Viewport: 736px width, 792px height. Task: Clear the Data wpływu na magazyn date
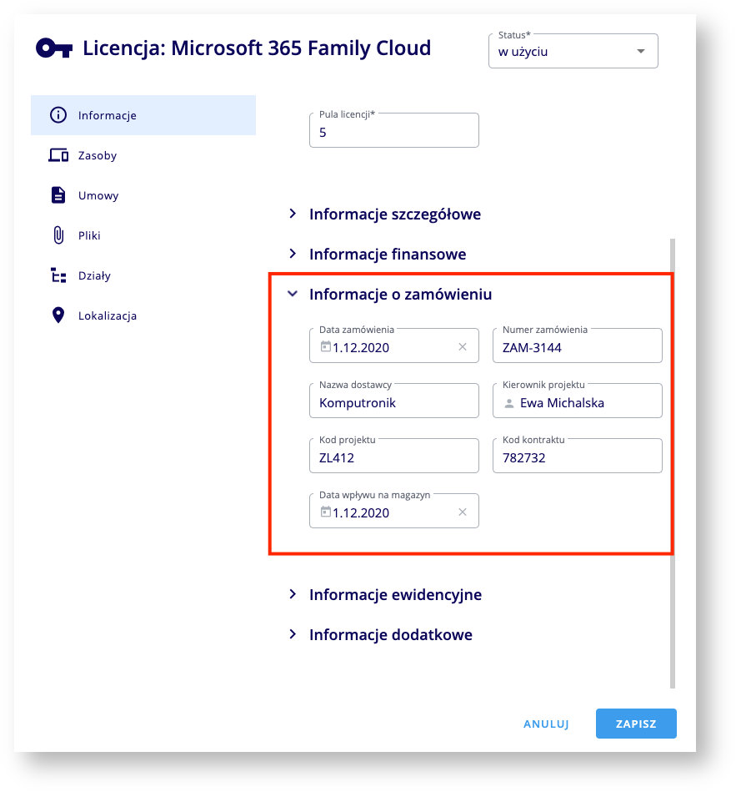463,512
